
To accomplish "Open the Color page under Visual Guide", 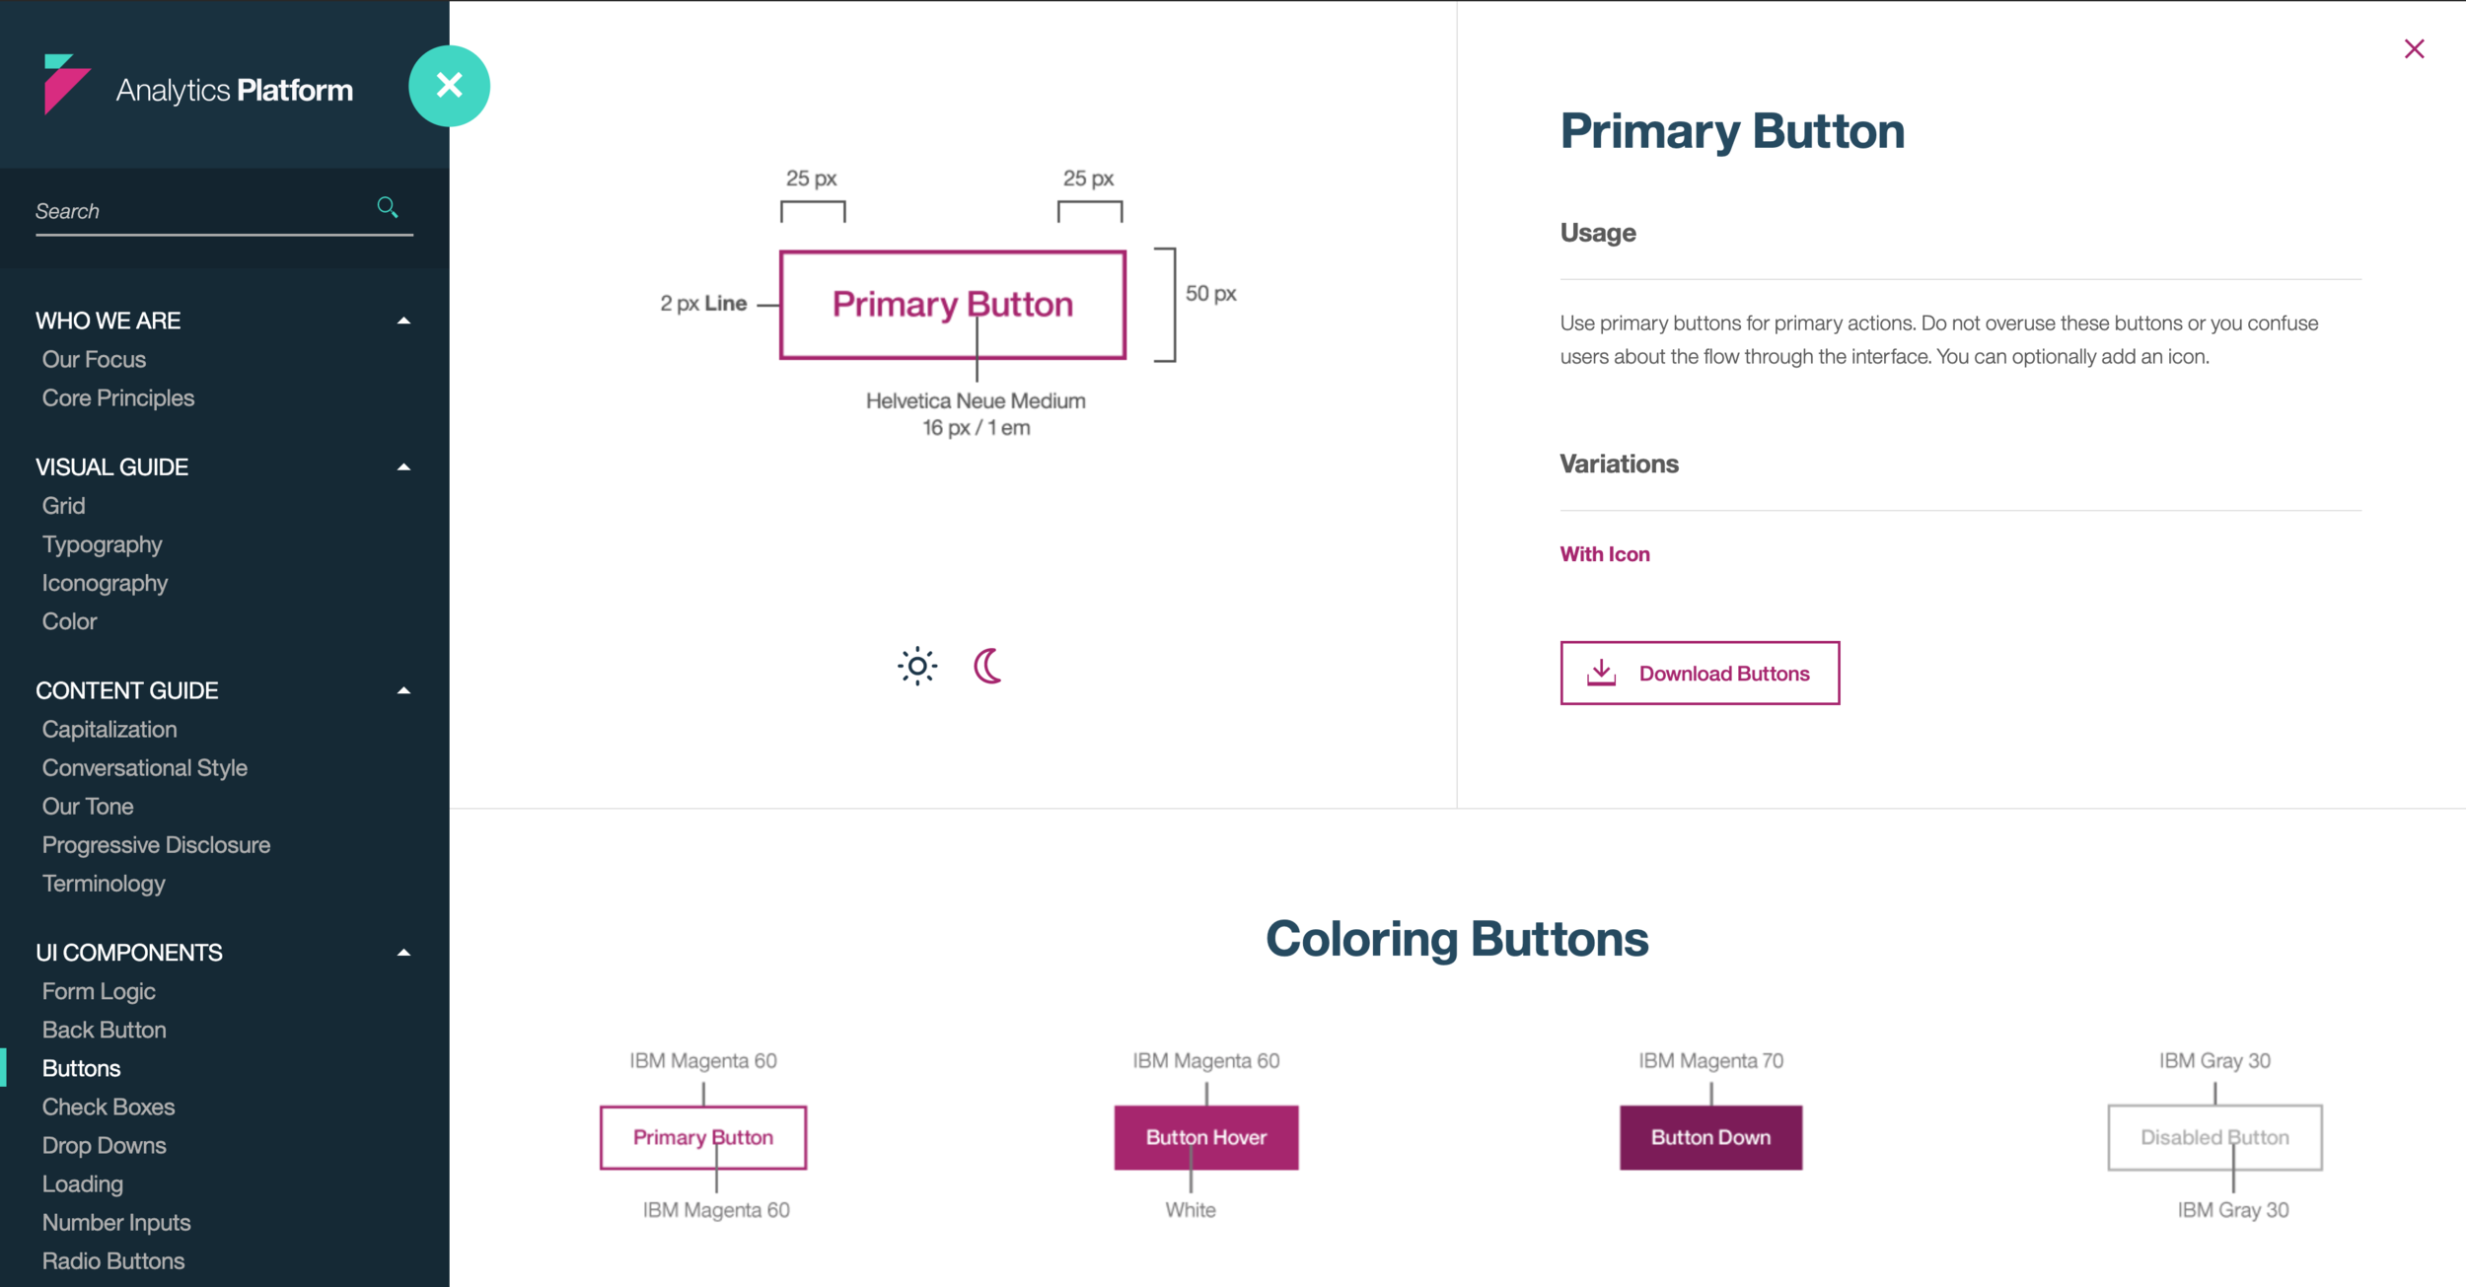I will 69,621.
